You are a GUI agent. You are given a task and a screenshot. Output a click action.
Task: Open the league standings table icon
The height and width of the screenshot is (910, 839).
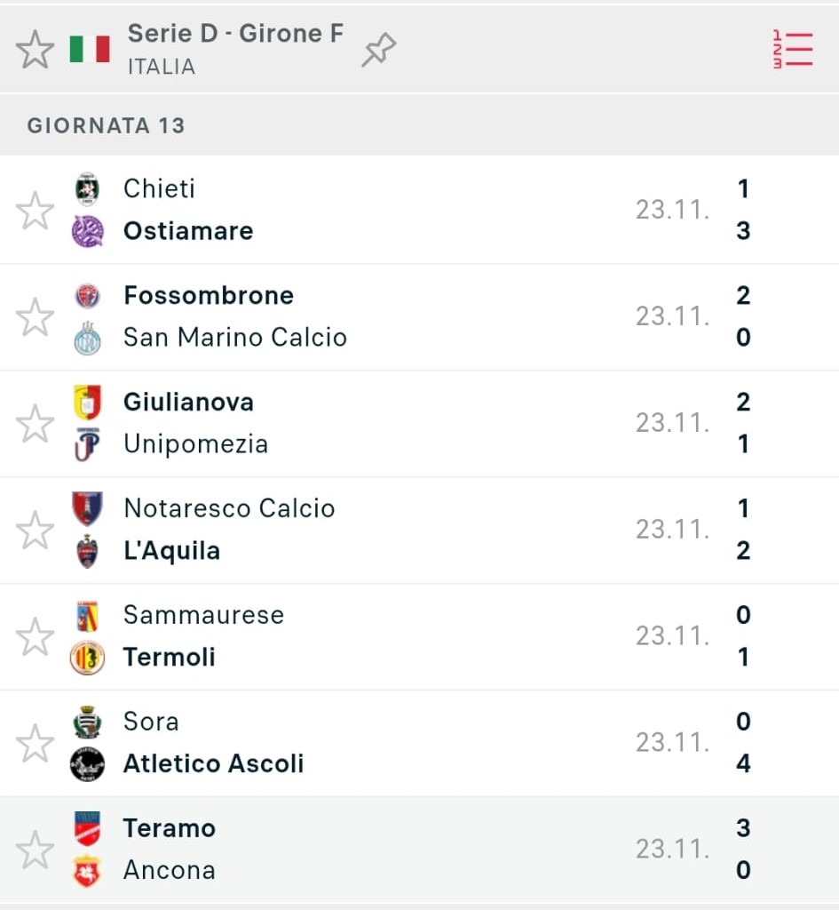pos(792,49)
